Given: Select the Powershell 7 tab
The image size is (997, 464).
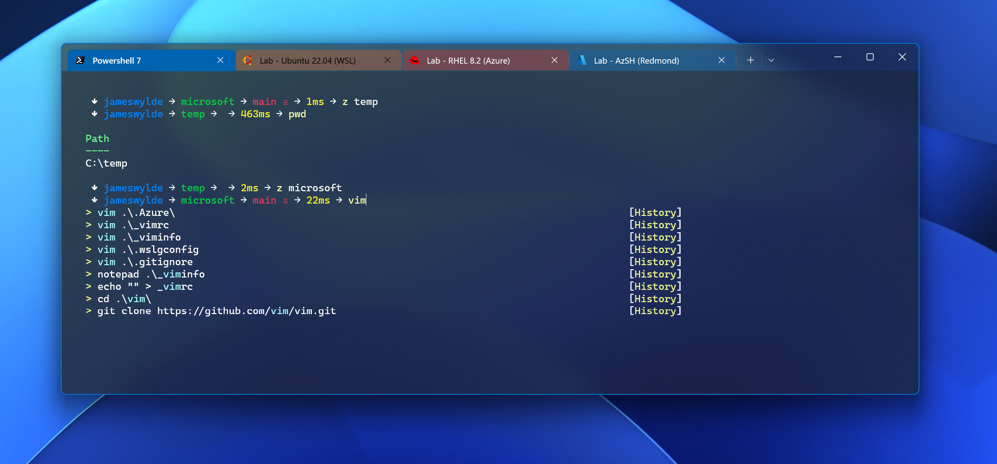Looking at the screenshot, I should [x=117, y=60].
